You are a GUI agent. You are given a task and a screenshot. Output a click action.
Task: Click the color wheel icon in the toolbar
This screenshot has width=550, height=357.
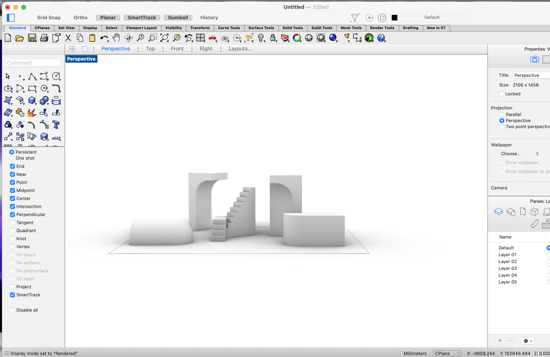(x=297, y=38)
